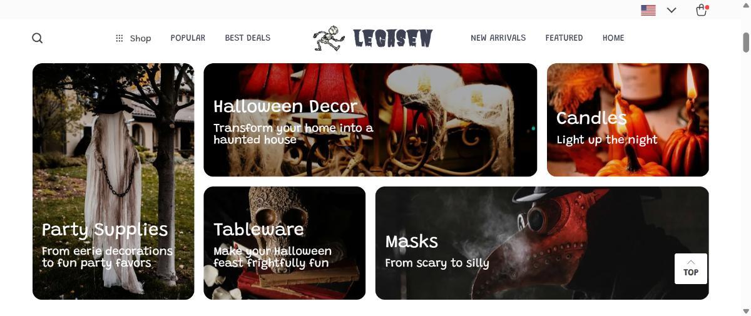Image resolution: width=751 pixels, height=316 pixels.
Task: Click the LEGASEW logo text
Action: coord(392,38)
